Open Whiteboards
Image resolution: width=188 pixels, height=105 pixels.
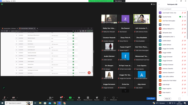coord(113,98)
